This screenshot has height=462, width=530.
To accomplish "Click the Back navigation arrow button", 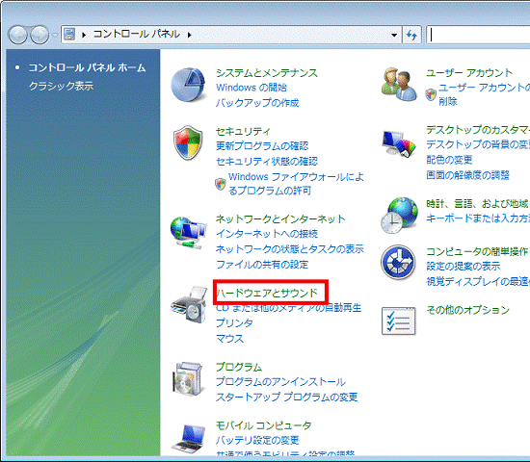I will point(17,35).
